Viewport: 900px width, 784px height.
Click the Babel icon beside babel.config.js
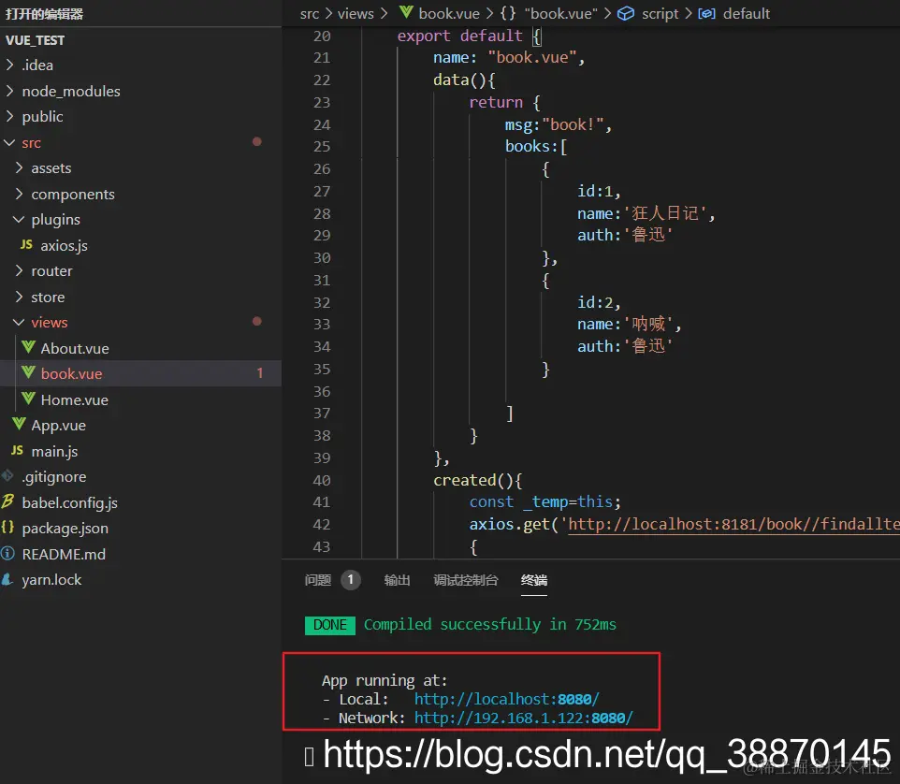(x=7, y=501)
